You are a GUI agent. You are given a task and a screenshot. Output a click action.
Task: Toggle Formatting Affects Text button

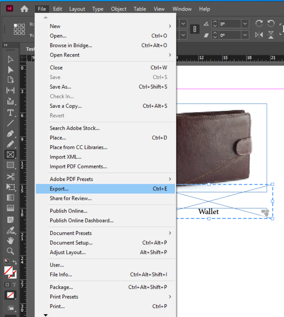coord(14,285)
